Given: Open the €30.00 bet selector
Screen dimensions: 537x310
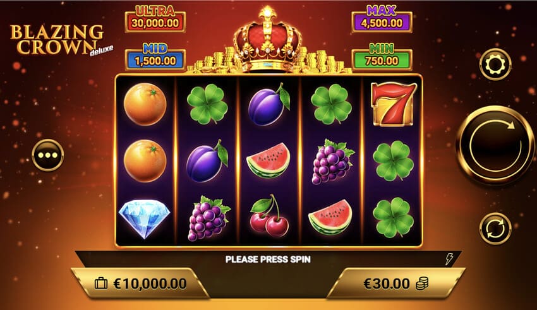Looking at the screenshot, I should pyautogui.click(x=395, y=283).
